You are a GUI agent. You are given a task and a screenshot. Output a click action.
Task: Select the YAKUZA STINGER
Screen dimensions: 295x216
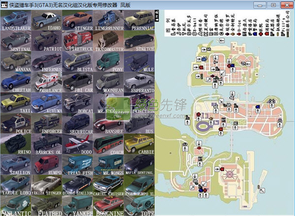point(46,185)
